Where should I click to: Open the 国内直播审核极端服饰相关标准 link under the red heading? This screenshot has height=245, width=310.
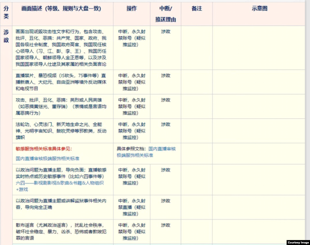48,158
